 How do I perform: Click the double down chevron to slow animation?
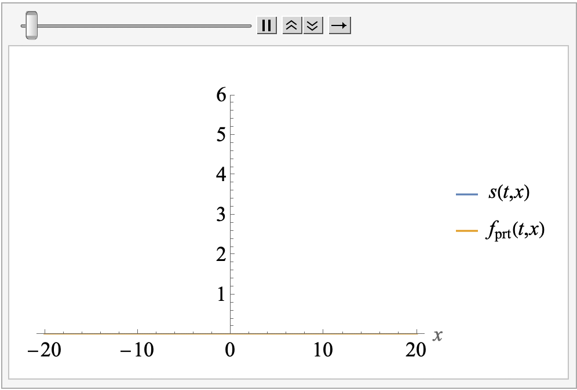[313, 25]
